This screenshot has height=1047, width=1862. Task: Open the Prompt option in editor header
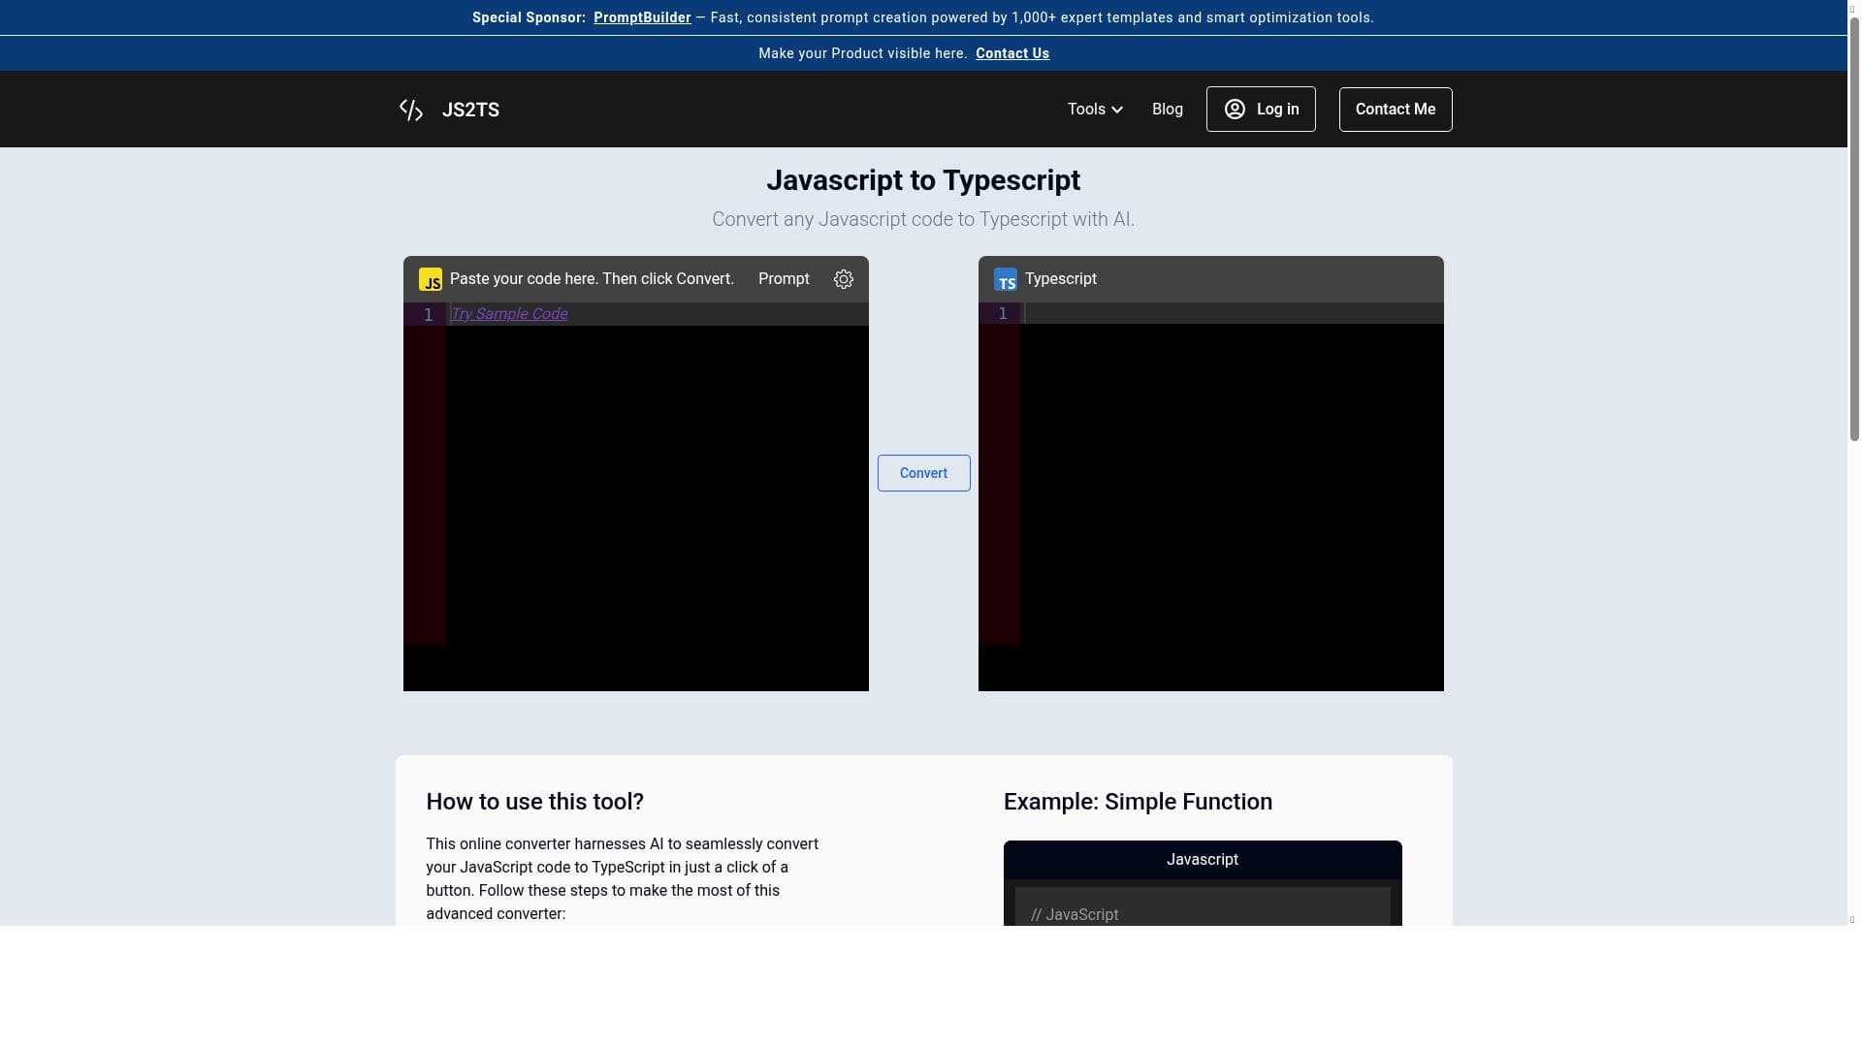[784, 279]
